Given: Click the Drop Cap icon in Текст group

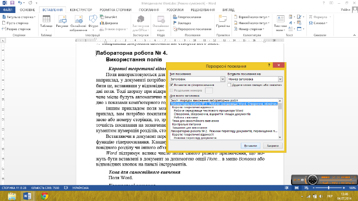Looking at the screenshot, I should 291,29.
